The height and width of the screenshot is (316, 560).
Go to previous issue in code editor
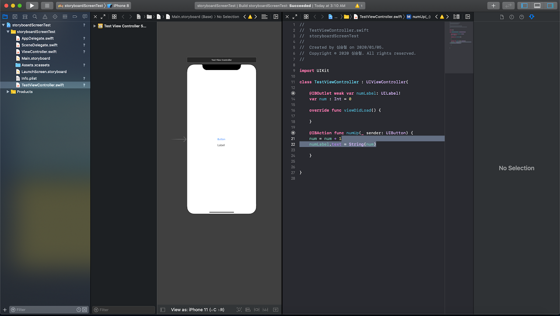coord(436,17)
